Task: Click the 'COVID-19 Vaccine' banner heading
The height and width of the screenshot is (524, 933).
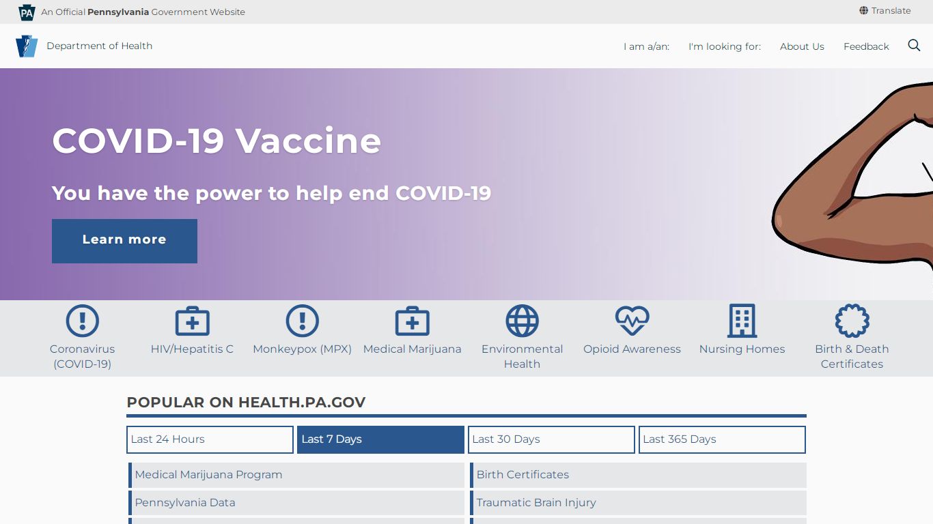Action: tap(217, 141)
